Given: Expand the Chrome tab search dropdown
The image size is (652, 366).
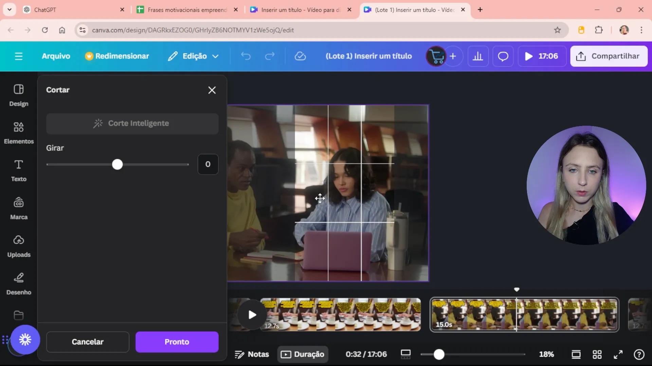Looking at the screenshot, I should (10, 9).
